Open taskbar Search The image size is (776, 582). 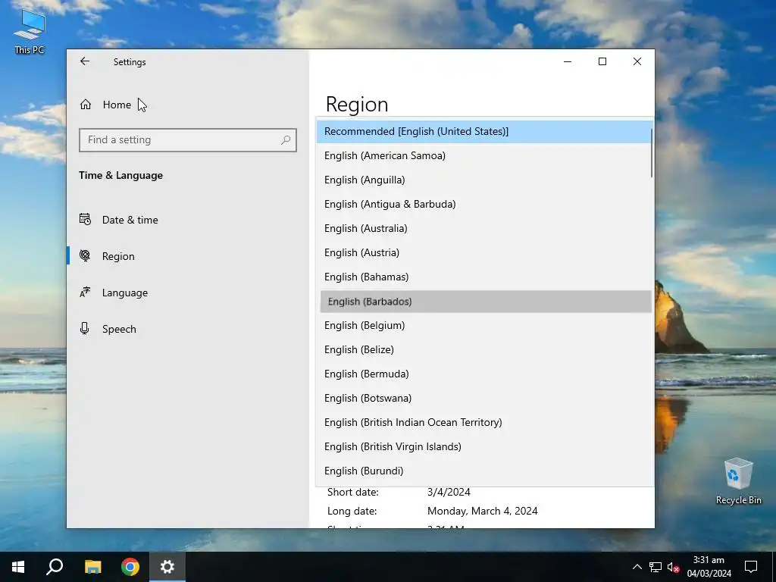[x=55, y=567]
